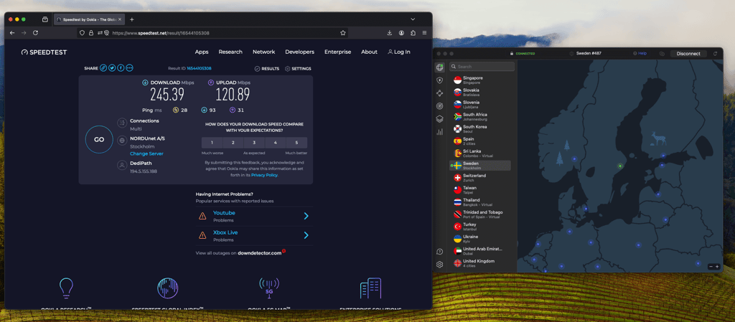Click Disconnect in NordVPN
This screenshot has height=322, width=735.
click(688, 54)
